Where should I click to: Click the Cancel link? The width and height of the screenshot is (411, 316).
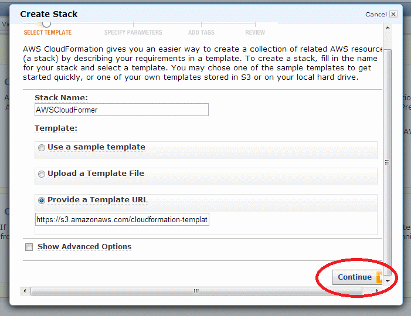376,15
